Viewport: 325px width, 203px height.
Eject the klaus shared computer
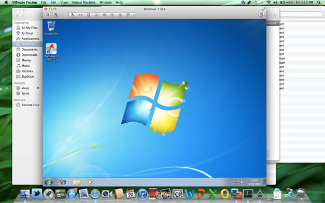point(38,88)
